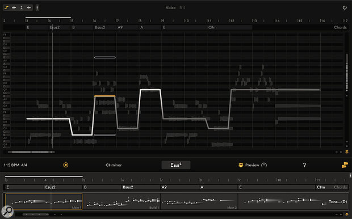Click bar 10 marker on the lower ruler
Image resolution: width=352 pixels, height=219 pixels.
[279, 180]
